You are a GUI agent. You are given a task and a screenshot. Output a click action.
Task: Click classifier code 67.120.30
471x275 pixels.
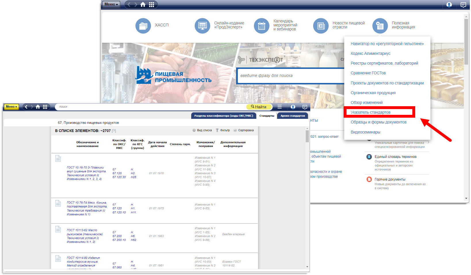(119, 177)
